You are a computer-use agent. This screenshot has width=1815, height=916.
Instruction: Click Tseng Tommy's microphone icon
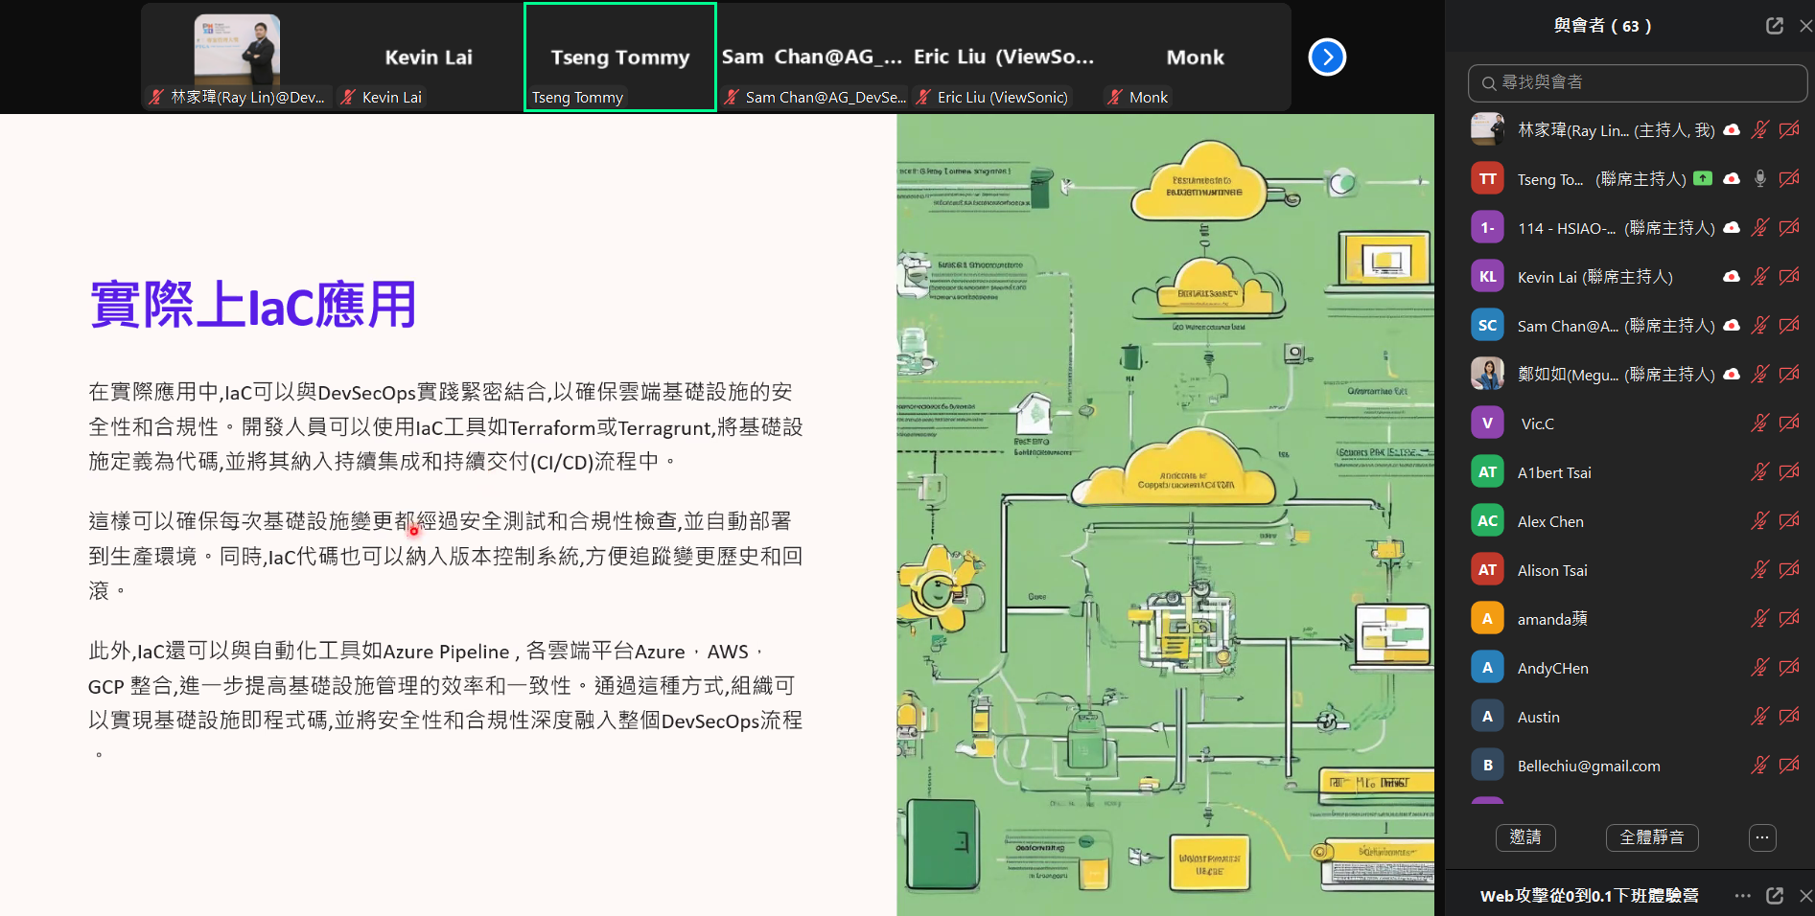[x=1759, y=178]
